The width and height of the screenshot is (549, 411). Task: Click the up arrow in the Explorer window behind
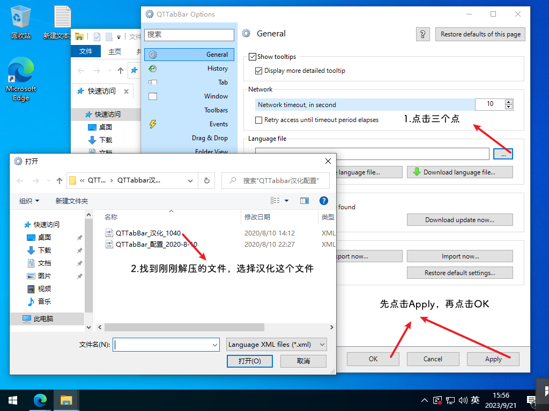pyautogui.click(x=121, y=71)
